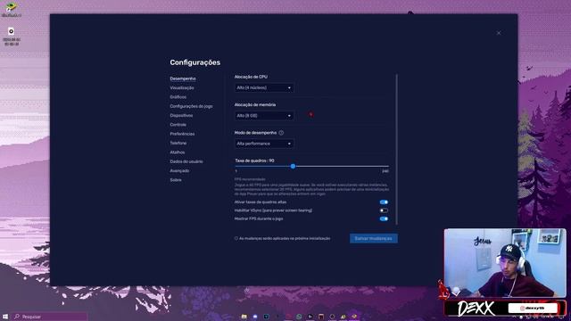
Task: Open WhatsApp from the taskbar
Action: click(x=299, y=317)
